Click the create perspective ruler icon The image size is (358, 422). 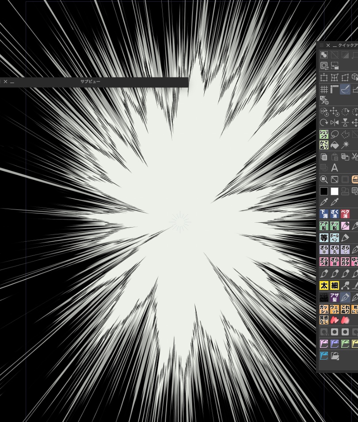(x=324, y=100)
